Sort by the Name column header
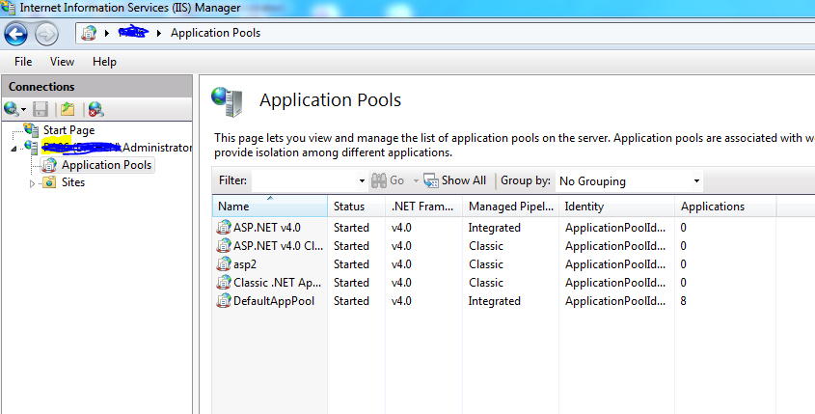This screenshot has height=414, width=815. click(x=270, y=207)
